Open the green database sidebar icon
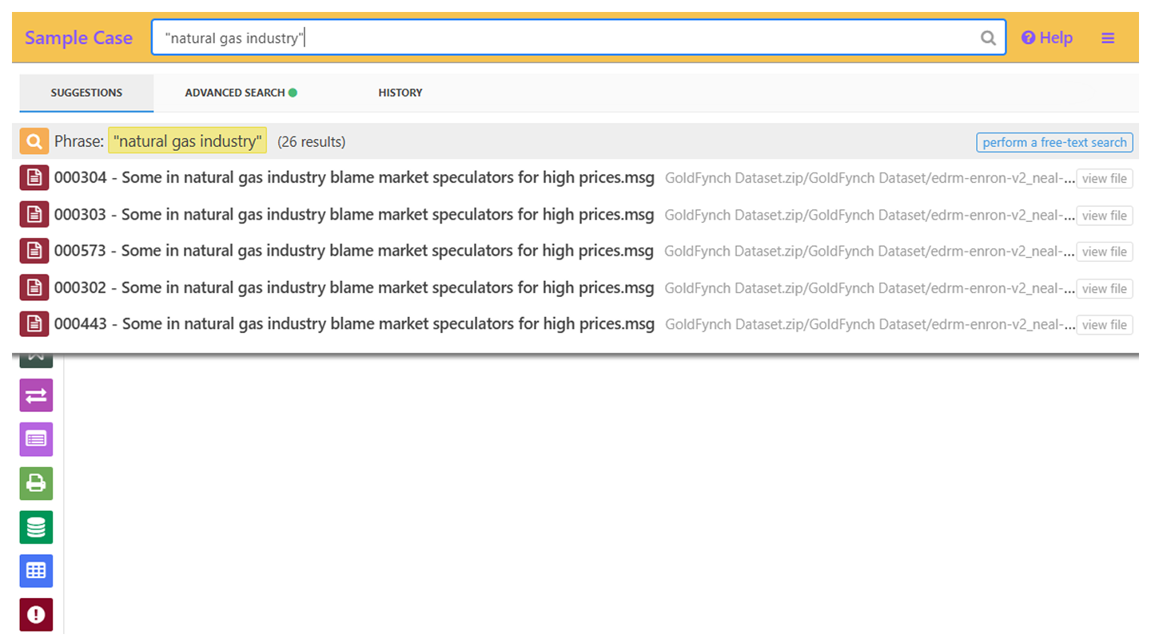1151x642 pixels. tap(36, 527)
